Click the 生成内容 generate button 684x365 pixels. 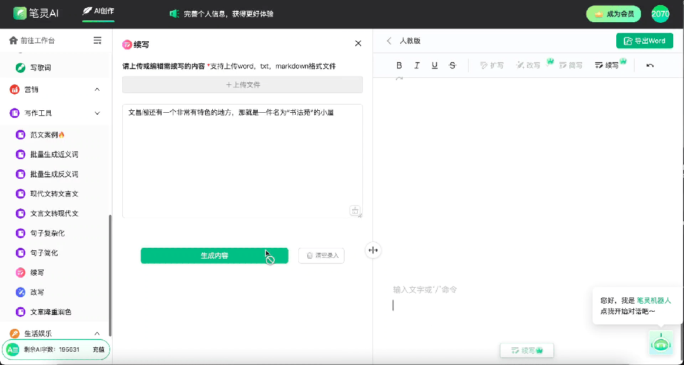(x=215, y=256)
